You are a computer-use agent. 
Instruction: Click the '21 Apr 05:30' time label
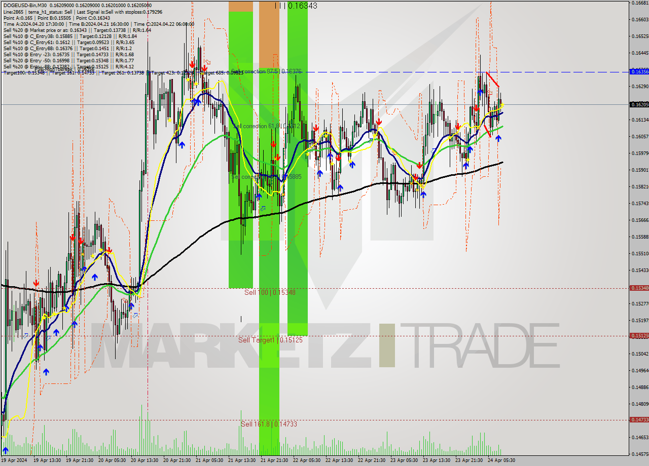(209, 460)
